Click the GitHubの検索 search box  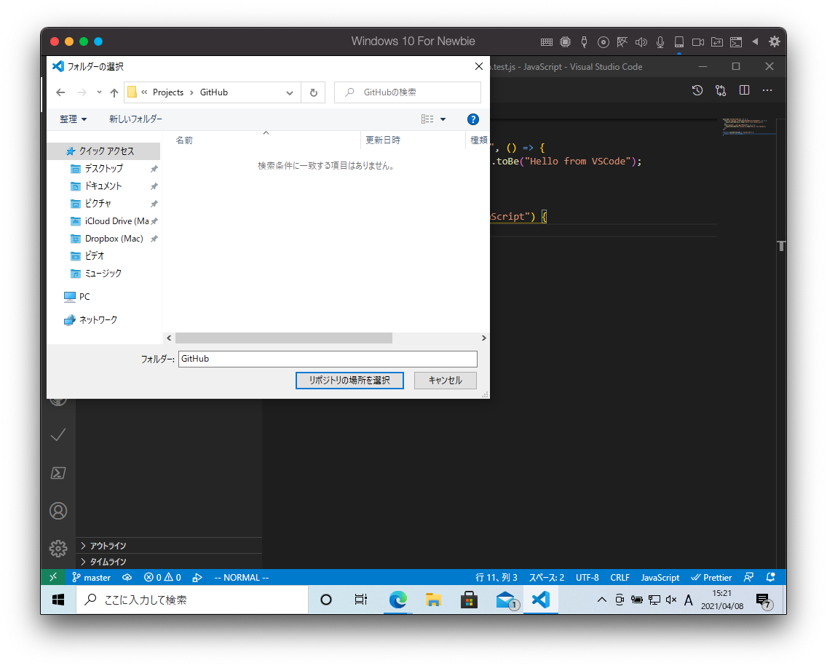408,92
